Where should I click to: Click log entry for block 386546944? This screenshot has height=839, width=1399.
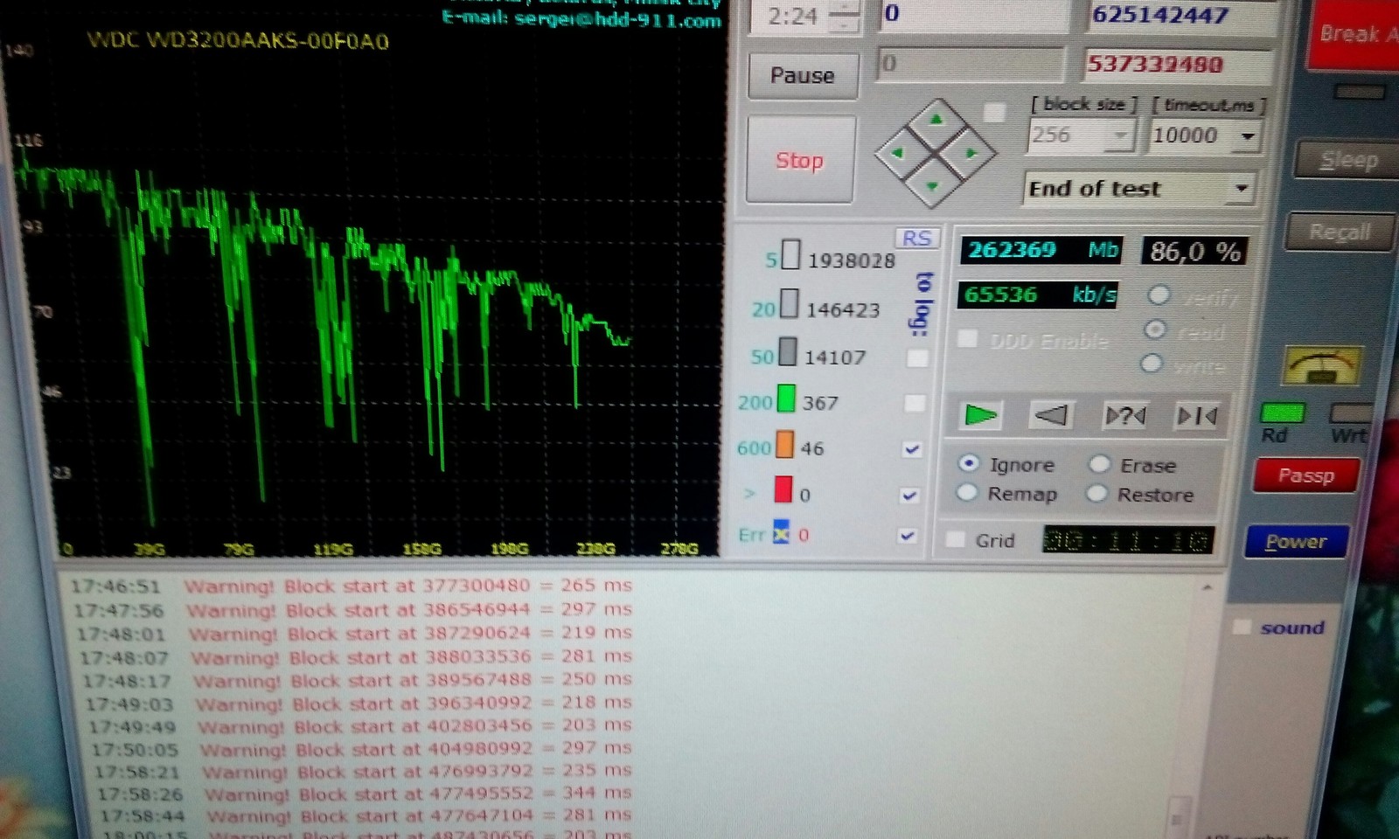(x=353, y=609)
